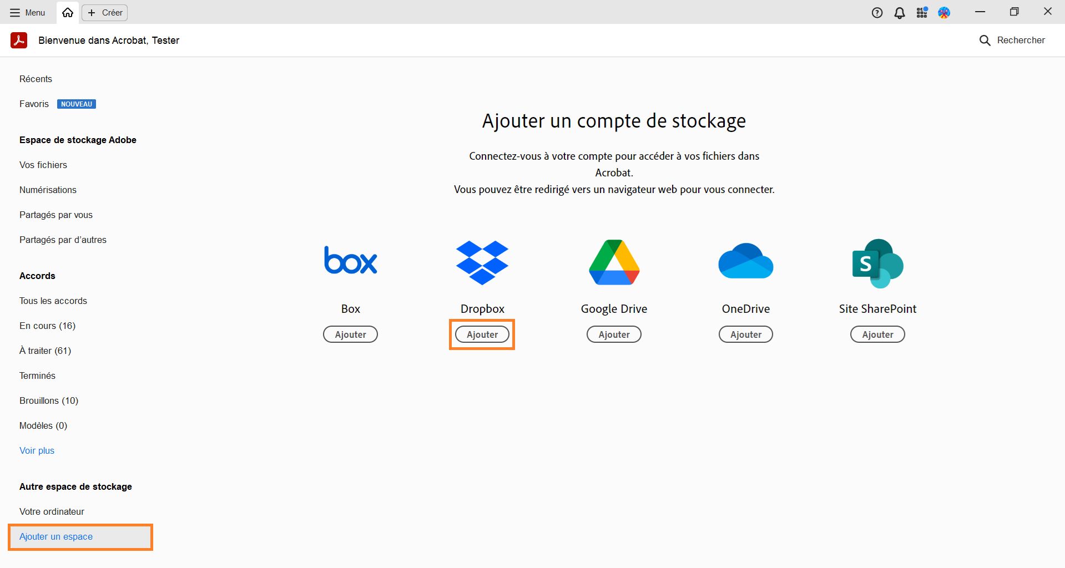Select the Dropbox logo
This screenshot has height=568, width=1065.
pyautogui.click(x=482, y=262)
